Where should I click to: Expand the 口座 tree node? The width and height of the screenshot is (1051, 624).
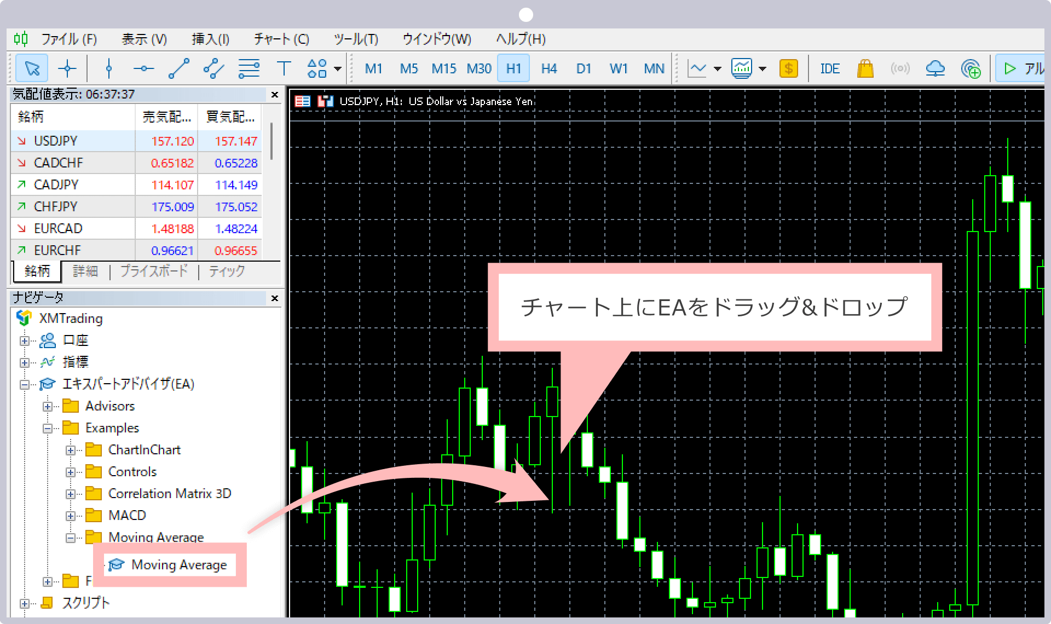click(x=24, y=340)
